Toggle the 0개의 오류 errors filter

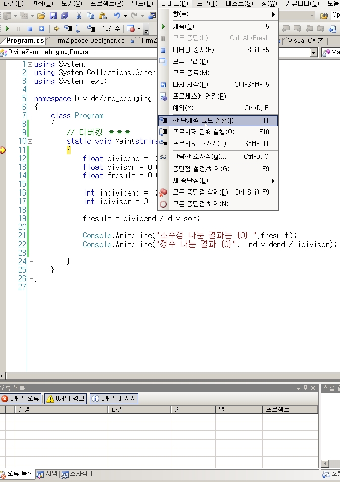pyautogui.click(x=21, y=399)
